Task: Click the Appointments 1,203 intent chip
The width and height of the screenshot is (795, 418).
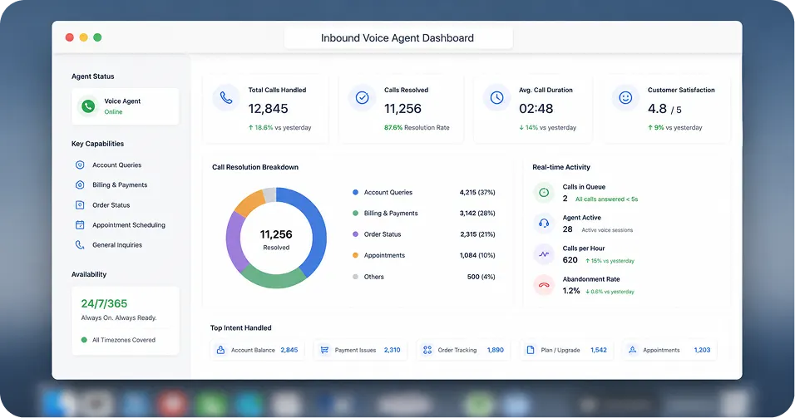Action: point(669,350)
